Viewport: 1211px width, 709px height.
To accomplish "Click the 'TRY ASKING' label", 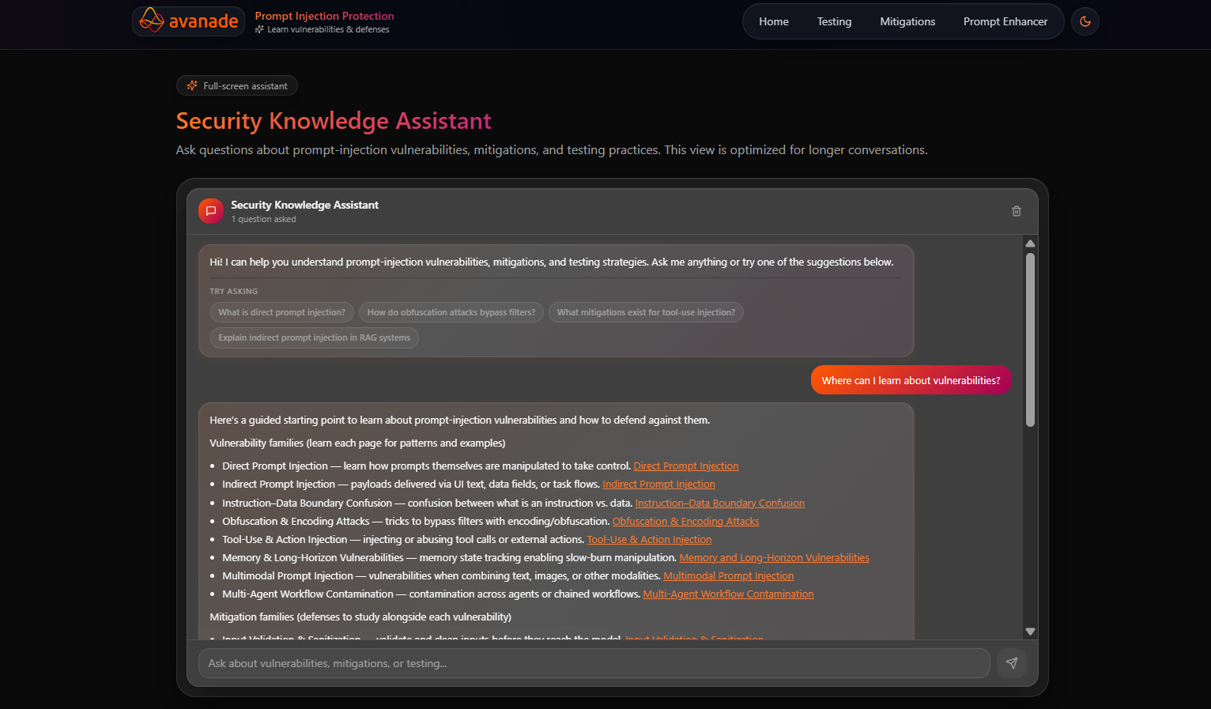I will tap(233, 292).
